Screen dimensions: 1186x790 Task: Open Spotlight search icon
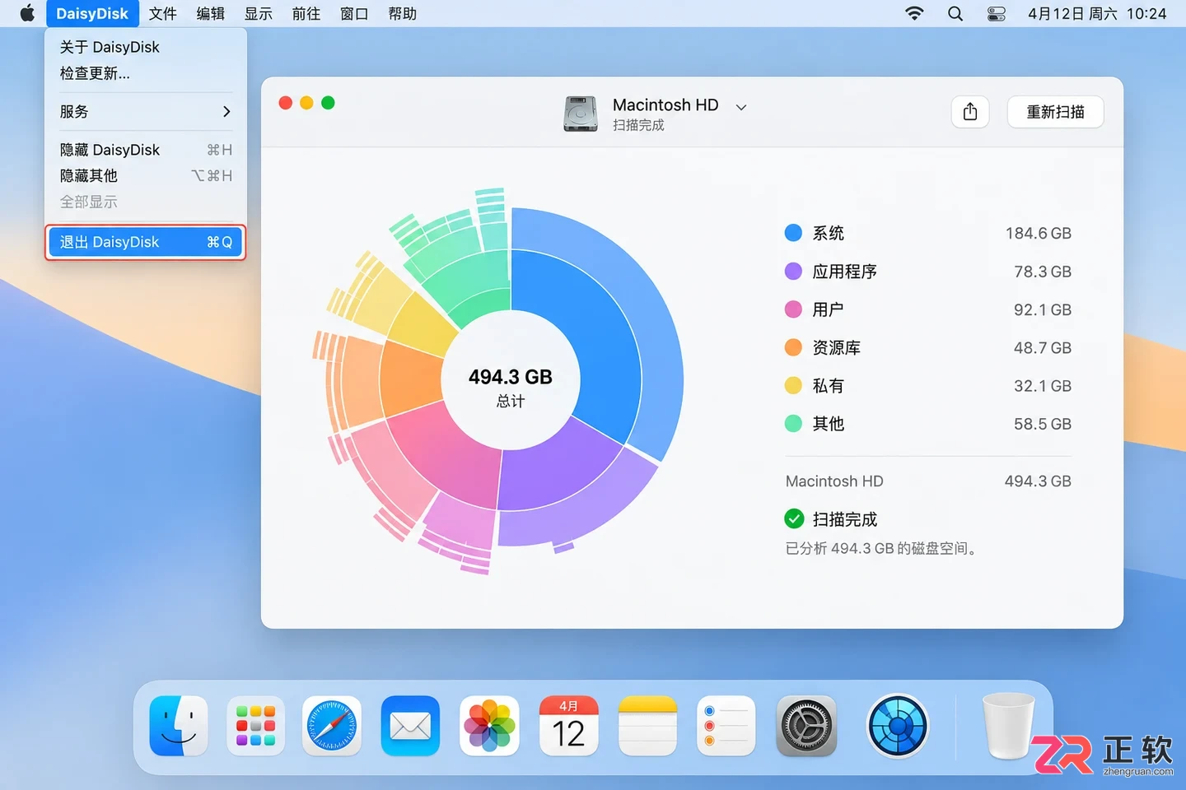[x=955, y=13]
